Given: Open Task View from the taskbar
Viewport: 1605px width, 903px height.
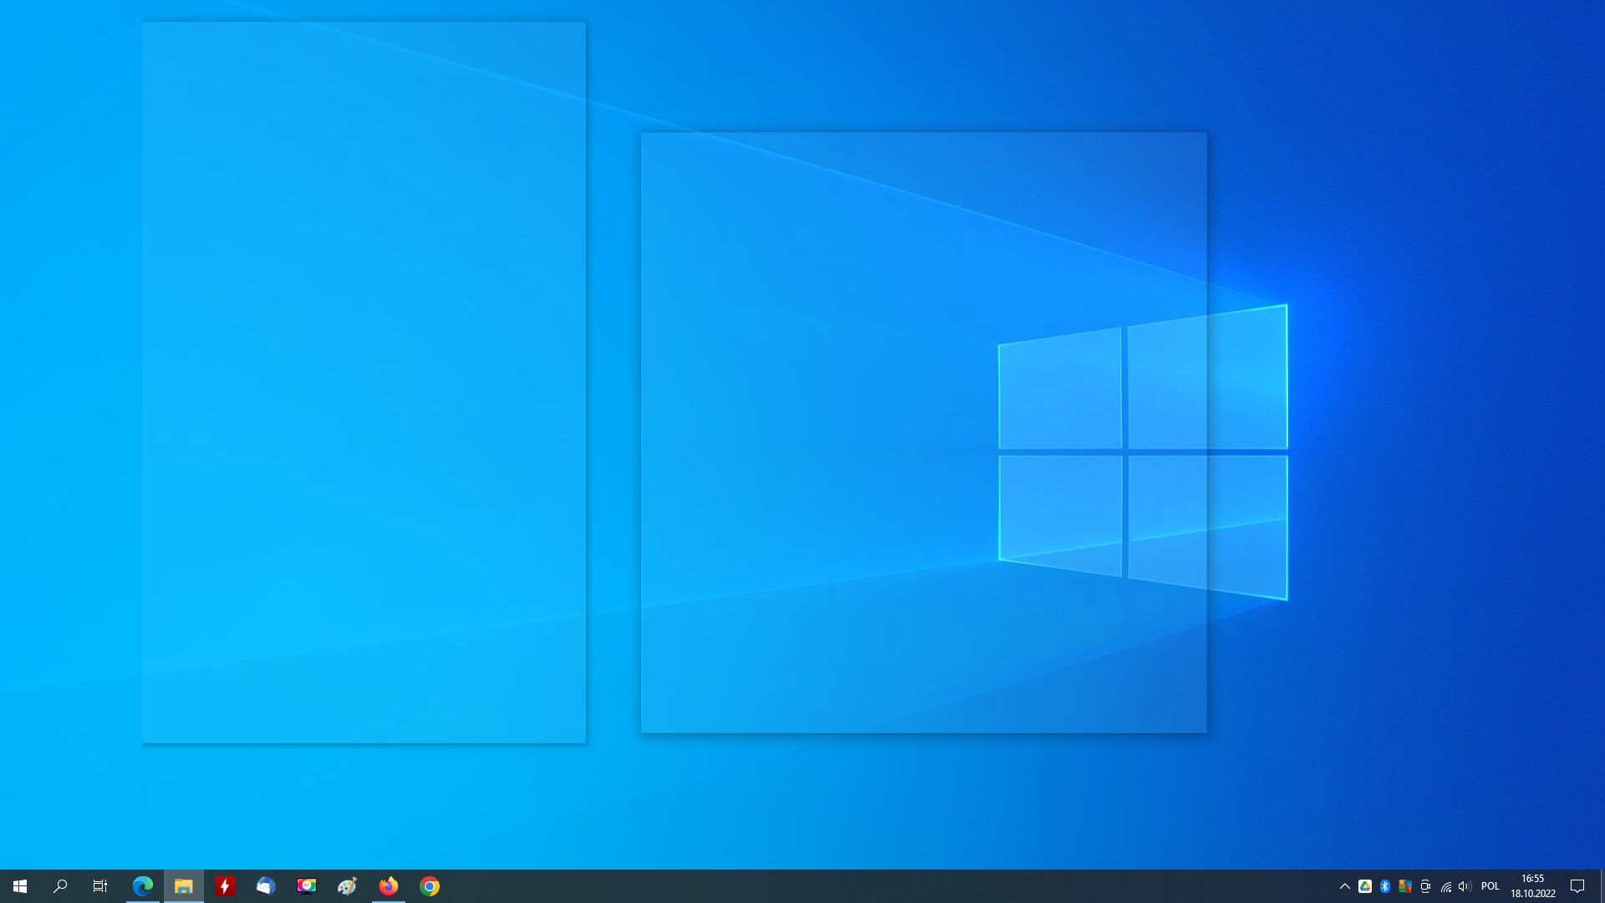Looking at the screenshot, I should click(x=100, y=886).
